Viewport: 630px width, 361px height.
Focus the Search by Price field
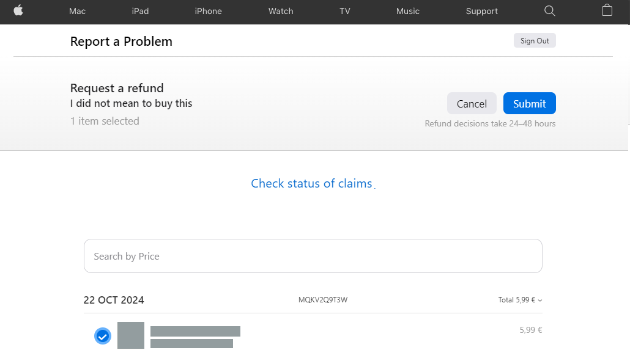(x=313, y=256)
